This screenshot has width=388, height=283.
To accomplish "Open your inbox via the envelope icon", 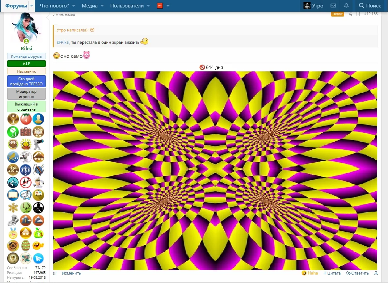I will [x=333, y=6].
